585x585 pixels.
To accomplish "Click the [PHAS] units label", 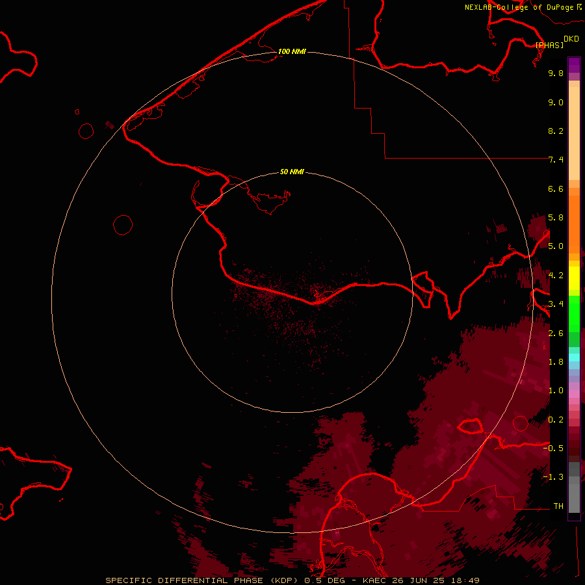I will (x=549, y=45).
